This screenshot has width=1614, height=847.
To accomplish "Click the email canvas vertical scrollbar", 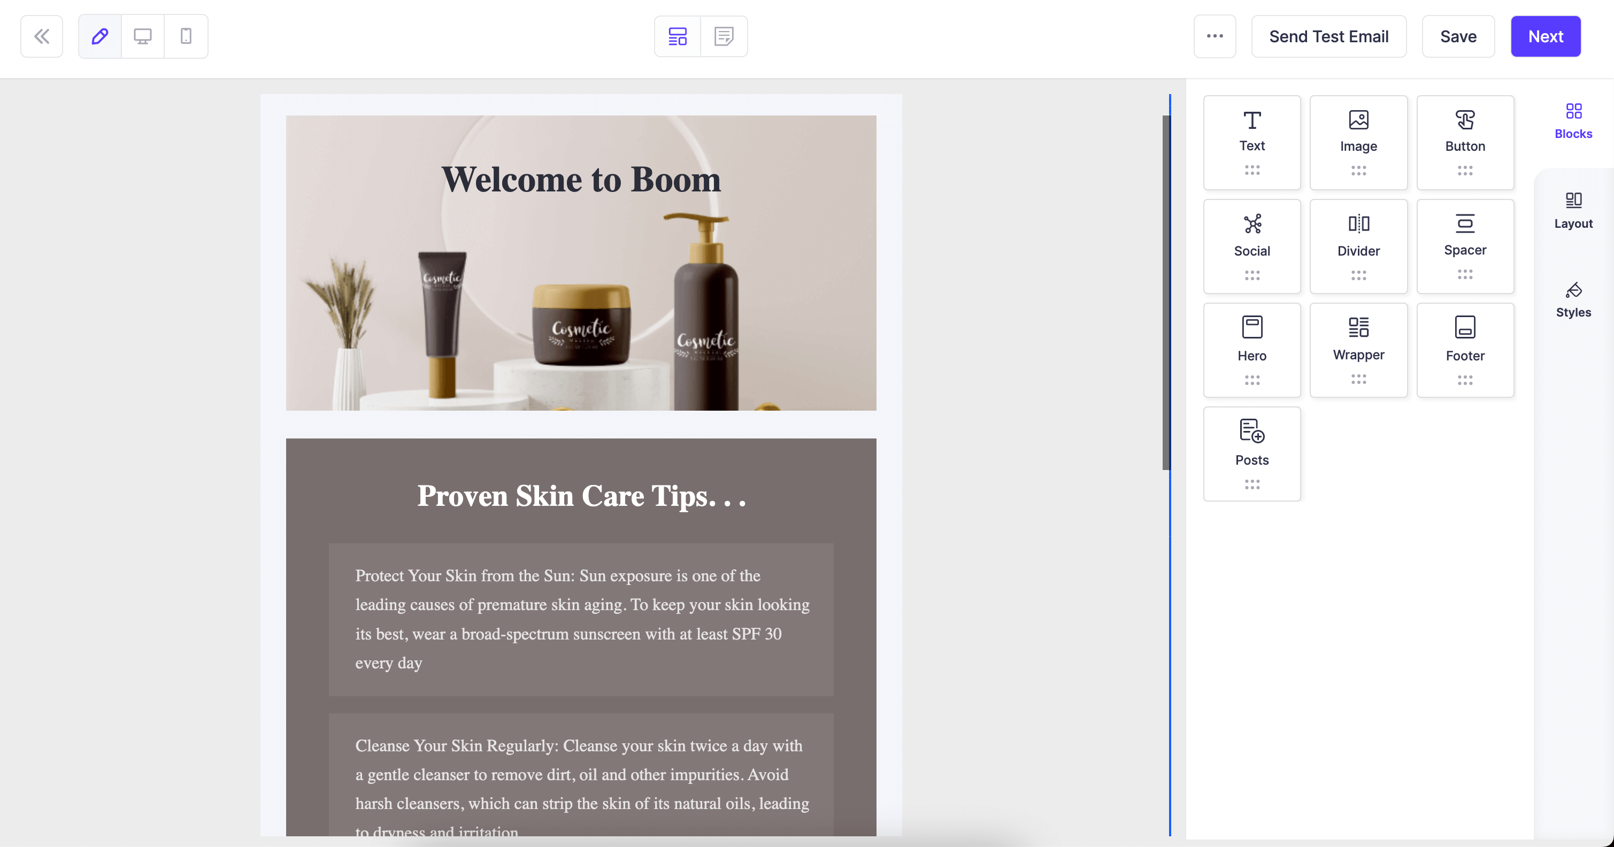I will [x=1166, y=292].
